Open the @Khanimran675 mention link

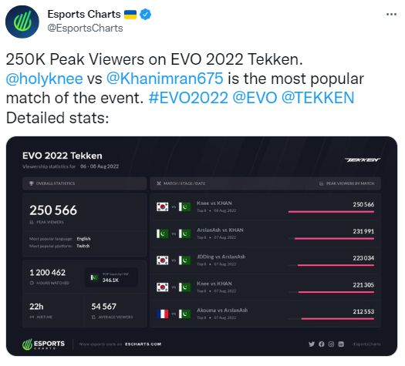point(165,79)
